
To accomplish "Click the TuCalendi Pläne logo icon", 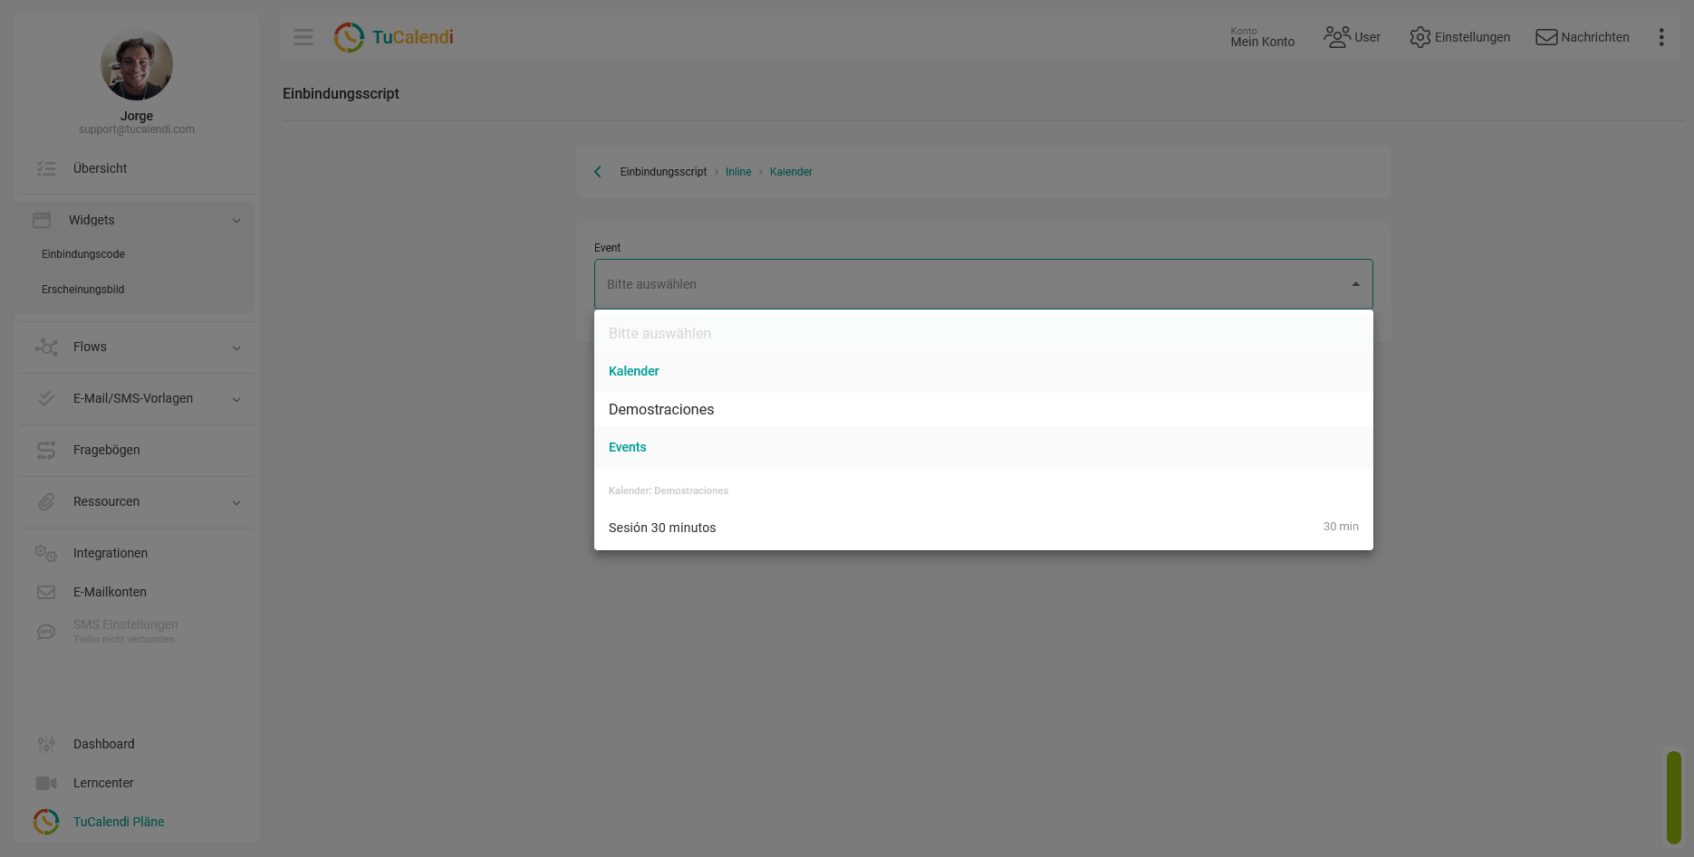I will click(46, 822).
